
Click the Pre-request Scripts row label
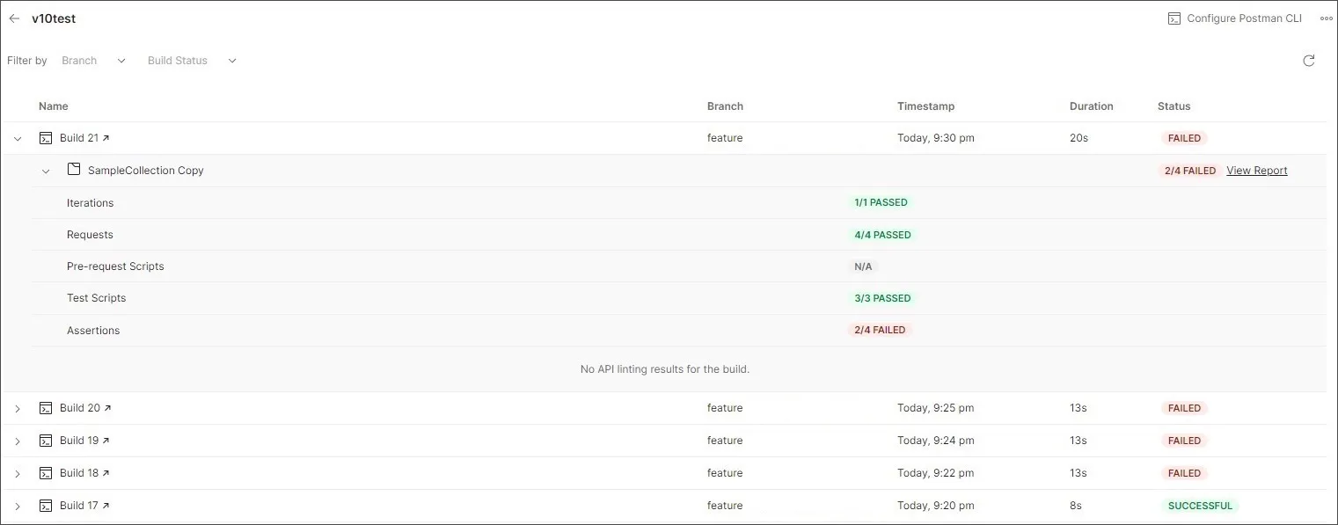tap(115, 266)
